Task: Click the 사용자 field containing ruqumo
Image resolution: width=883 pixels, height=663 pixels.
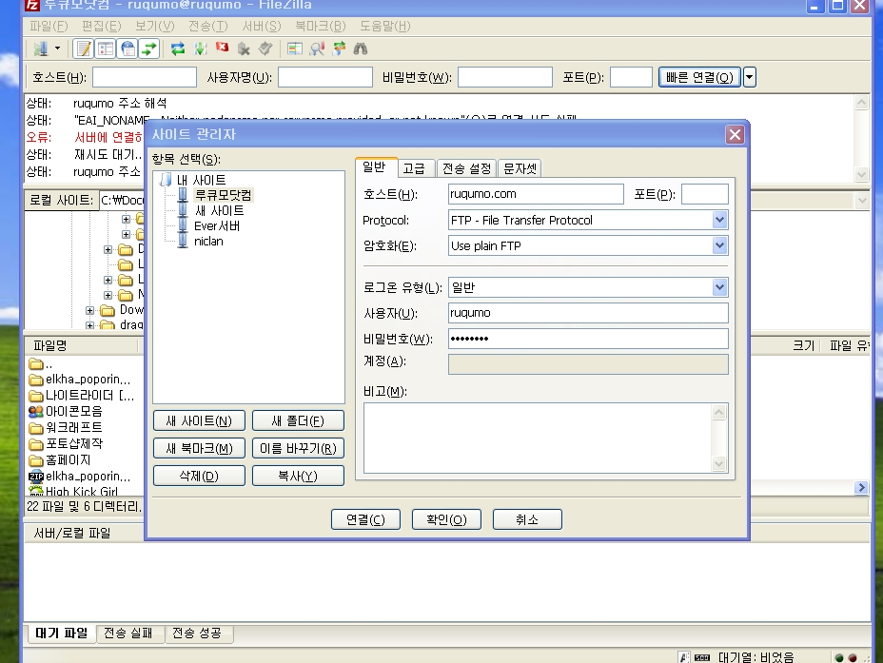Action: pyautogui.click(x=588, y=313)
